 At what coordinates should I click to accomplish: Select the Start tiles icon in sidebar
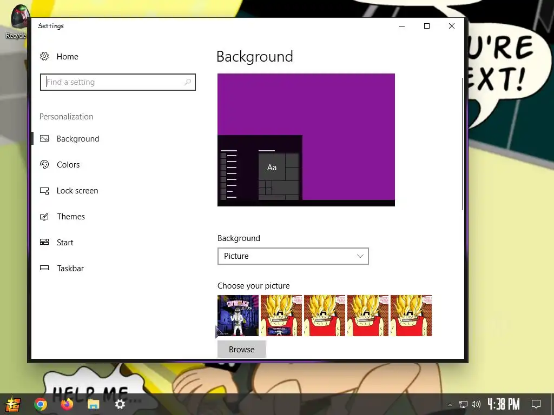tap(44, 242)
